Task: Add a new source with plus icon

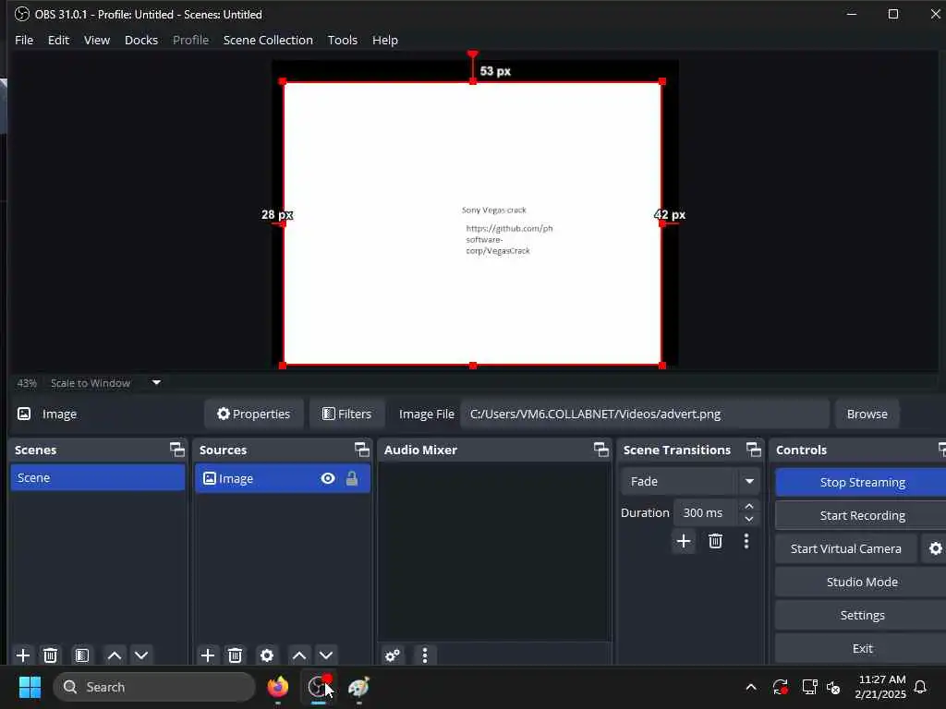Action: tap(208, 655)
